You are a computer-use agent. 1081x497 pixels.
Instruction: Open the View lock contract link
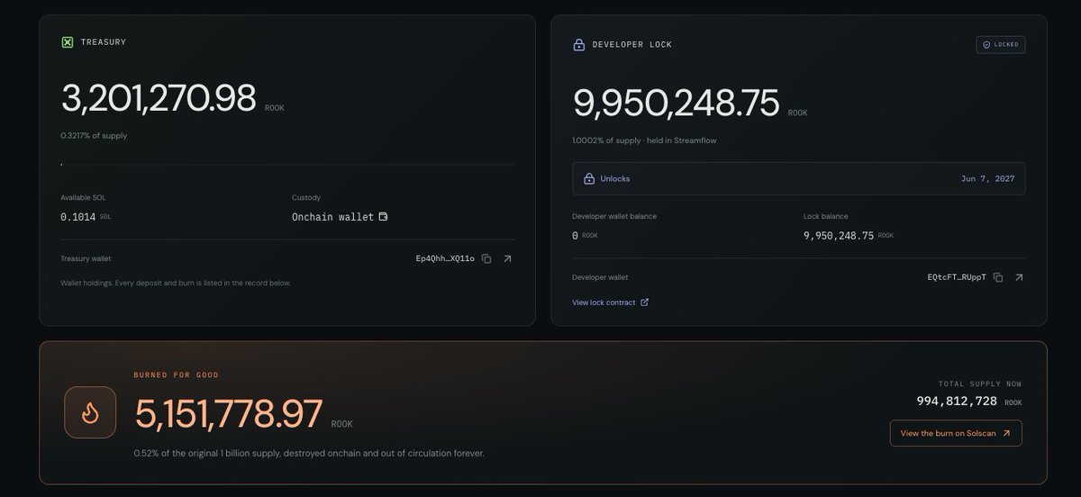pyautogui.click(x=610, y=303)
